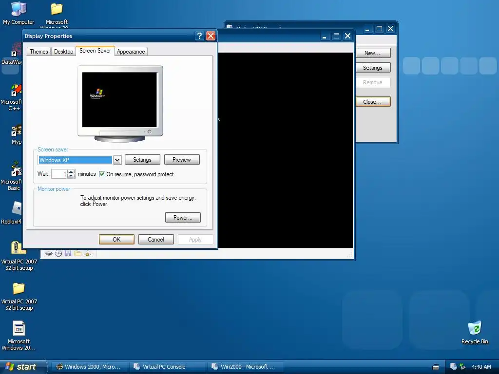Select the Microsoft Windows 20... file icon
The width and height of the screenshot is (499, 374).
(19, 336)
